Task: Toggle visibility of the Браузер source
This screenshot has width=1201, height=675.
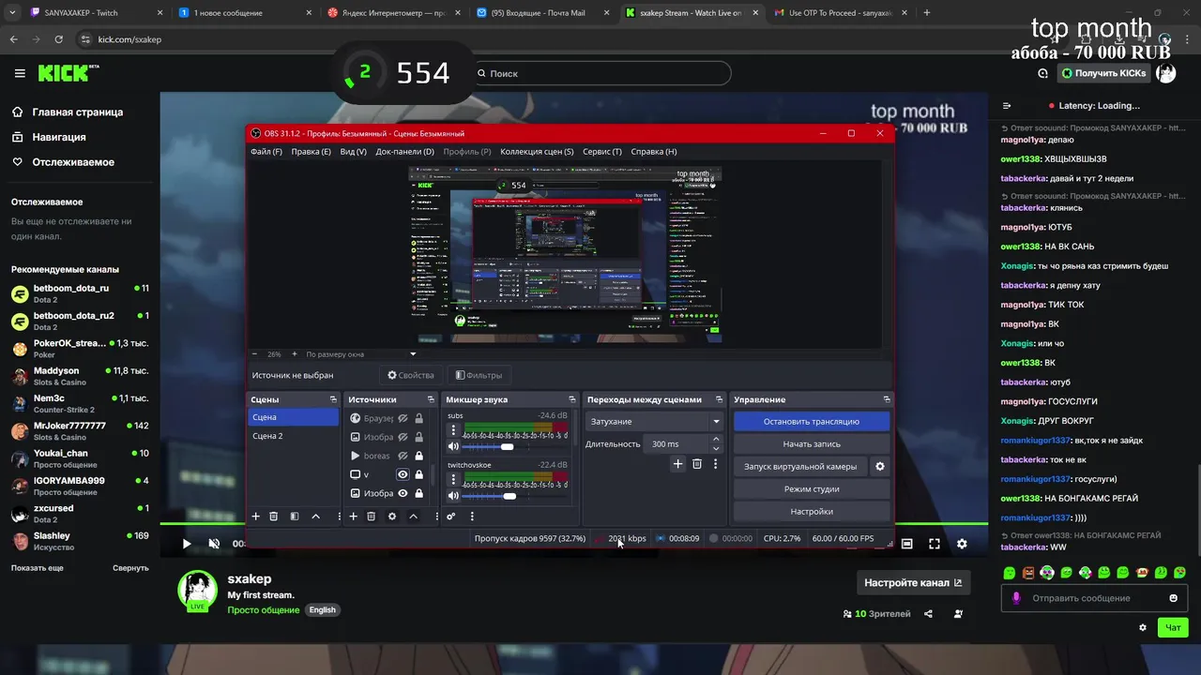Action: pyautogui.click(x=403, y=418)
